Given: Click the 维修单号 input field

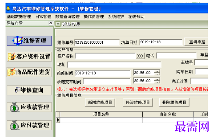Looking at the screenshot, I should [97, 42].
